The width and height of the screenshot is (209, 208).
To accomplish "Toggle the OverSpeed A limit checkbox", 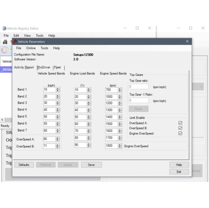I will click(x=180, y=123).
